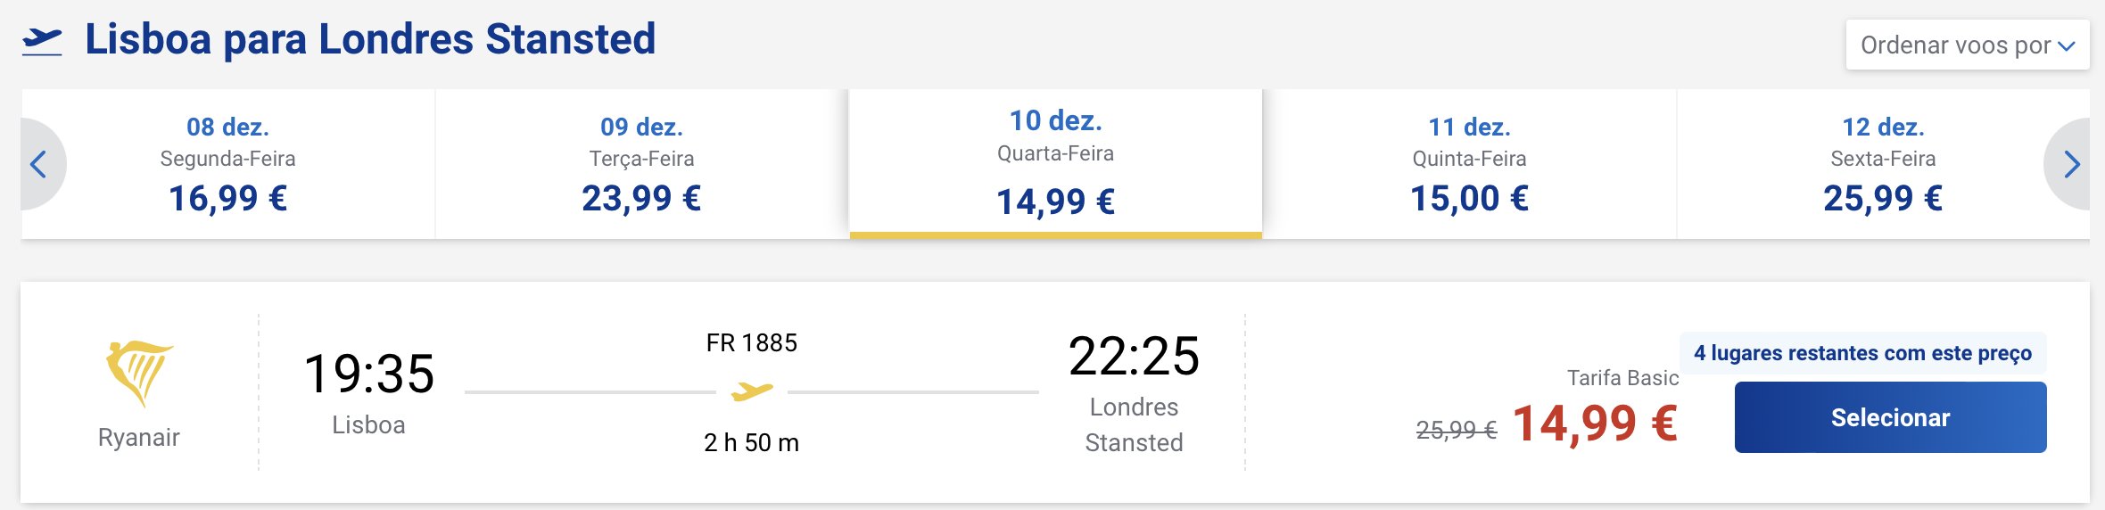Click the yellow plane icon on the flight path

(752, 391)
